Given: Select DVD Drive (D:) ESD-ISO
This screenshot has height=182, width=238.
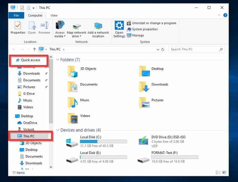Looking at the screenshot, I should coord(162,141).
